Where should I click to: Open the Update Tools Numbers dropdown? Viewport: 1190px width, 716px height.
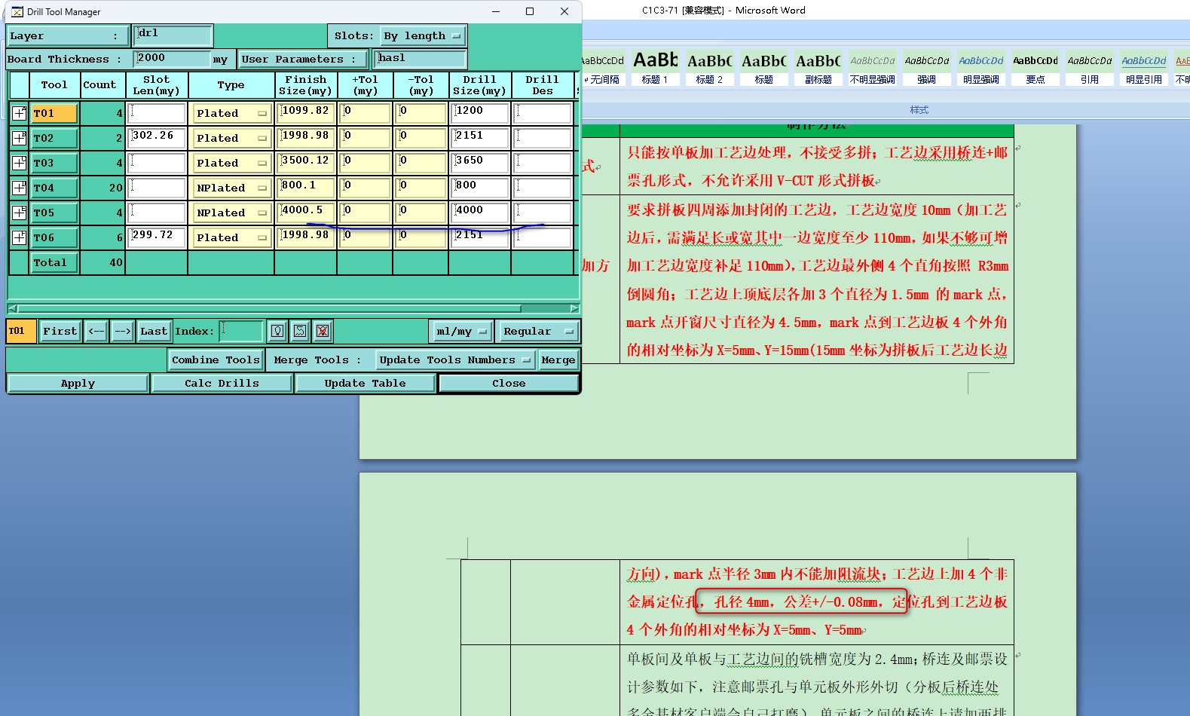click(454, 360)
